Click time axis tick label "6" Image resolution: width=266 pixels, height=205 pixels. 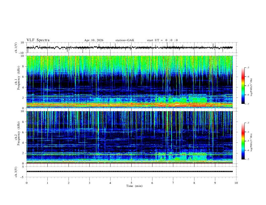click(152, 183)
